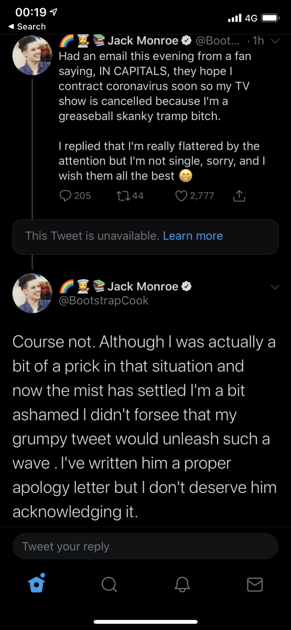Image resolution: width=291 pixels, height=630 pixels.
Task: Like the tweet with 2,777 hearts
Action: pyautogui.click(x=181, y=196)
